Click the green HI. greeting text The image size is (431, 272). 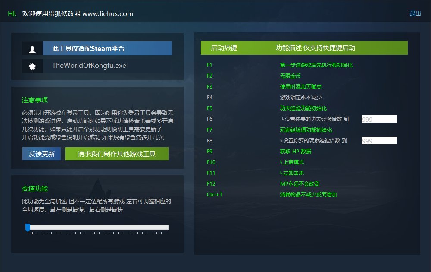pos(12,13)
